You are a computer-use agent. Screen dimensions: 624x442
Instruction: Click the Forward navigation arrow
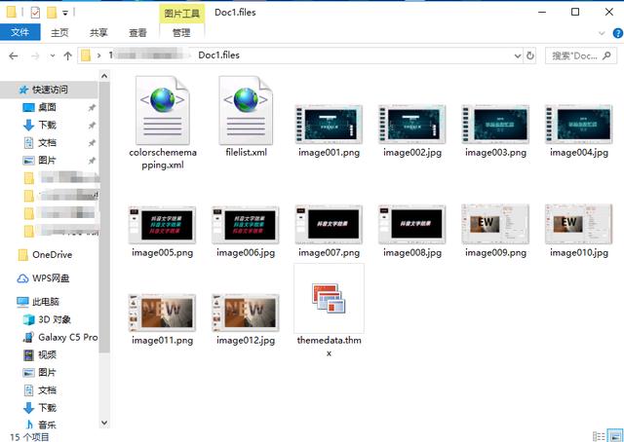[35, 56]
